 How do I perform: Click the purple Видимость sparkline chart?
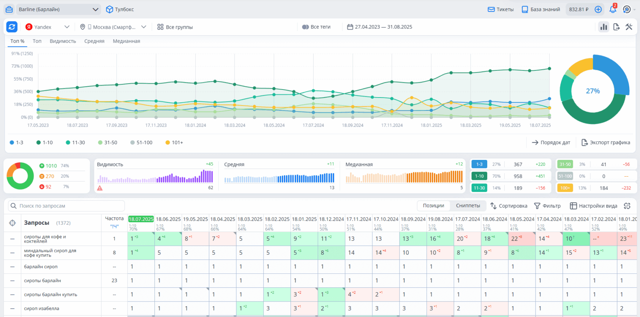coord(155,176)
